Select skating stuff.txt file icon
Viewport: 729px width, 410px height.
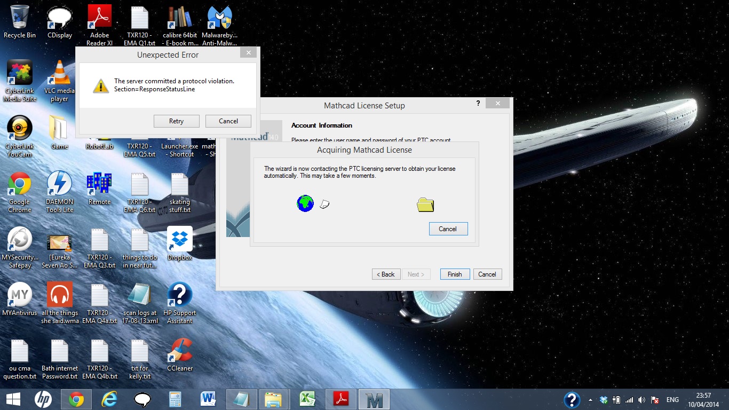(x=180, y=192)
